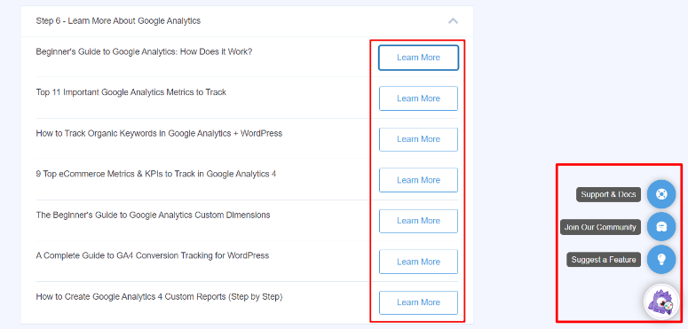Screen dimensions: 688x329
Task: Collapse the Step 6 section chevron
Action: [x=453, y=21]
